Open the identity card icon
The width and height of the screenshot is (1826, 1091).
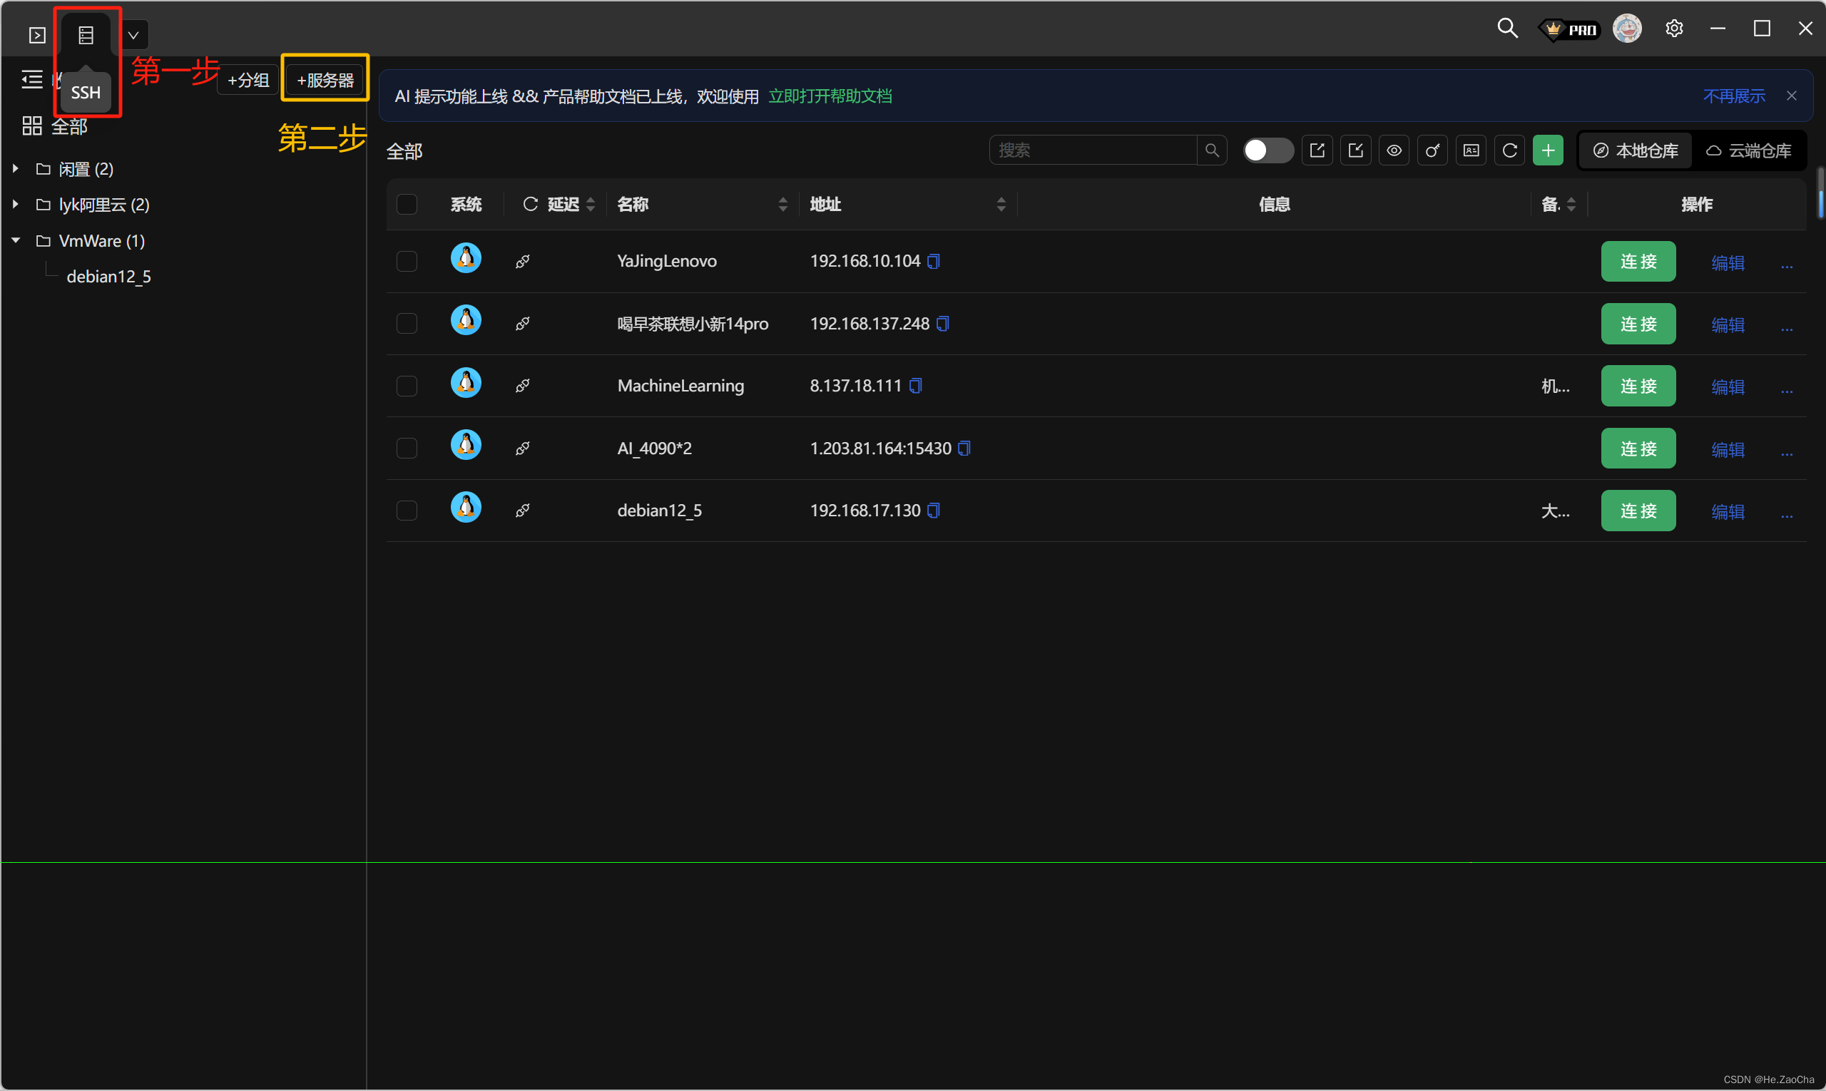tap(1471, 150)
